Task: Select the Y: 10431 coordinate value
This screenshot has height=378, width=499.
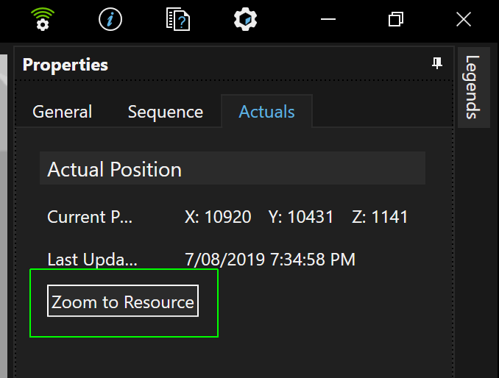Action: pos(301,217)
